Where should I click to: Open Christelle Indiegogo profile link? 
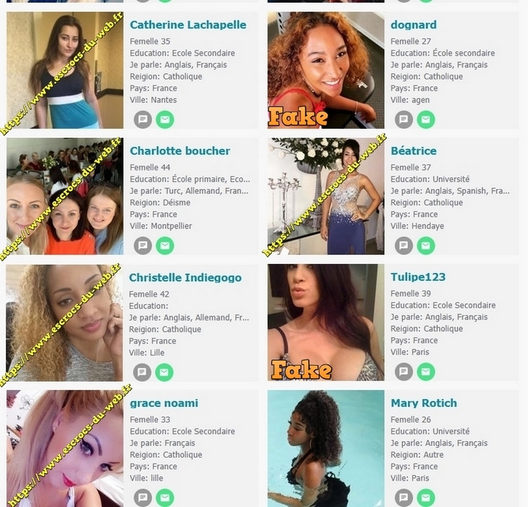(185, 278)
